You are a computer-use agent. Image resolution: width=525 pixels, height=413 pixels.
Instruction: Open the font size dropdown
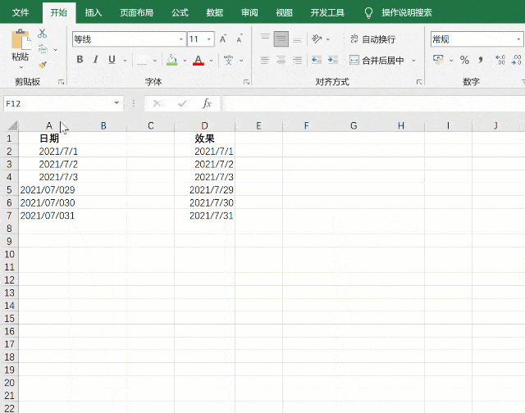(x=209, y=39)
